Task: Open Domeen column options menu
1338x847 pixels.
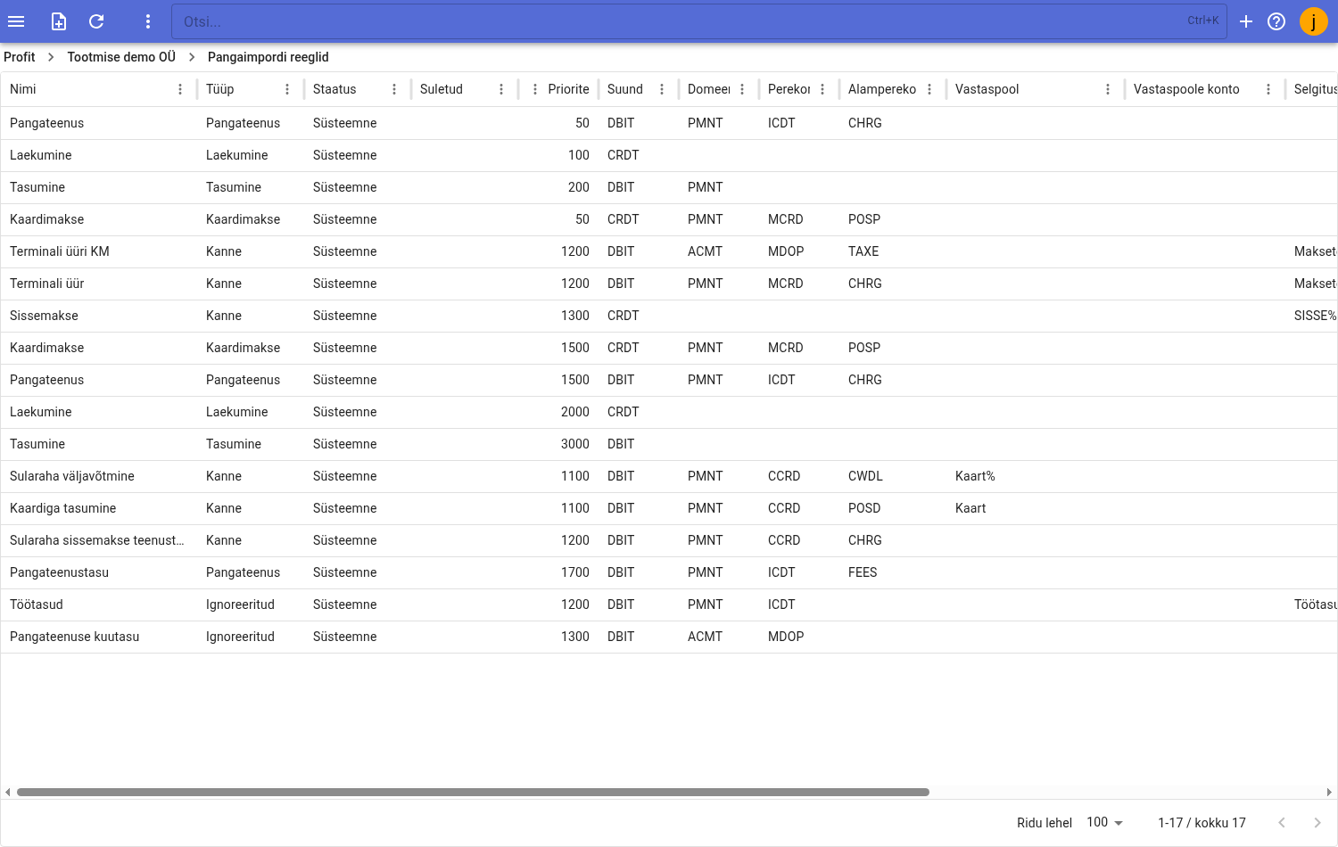Action: [742, 89]
